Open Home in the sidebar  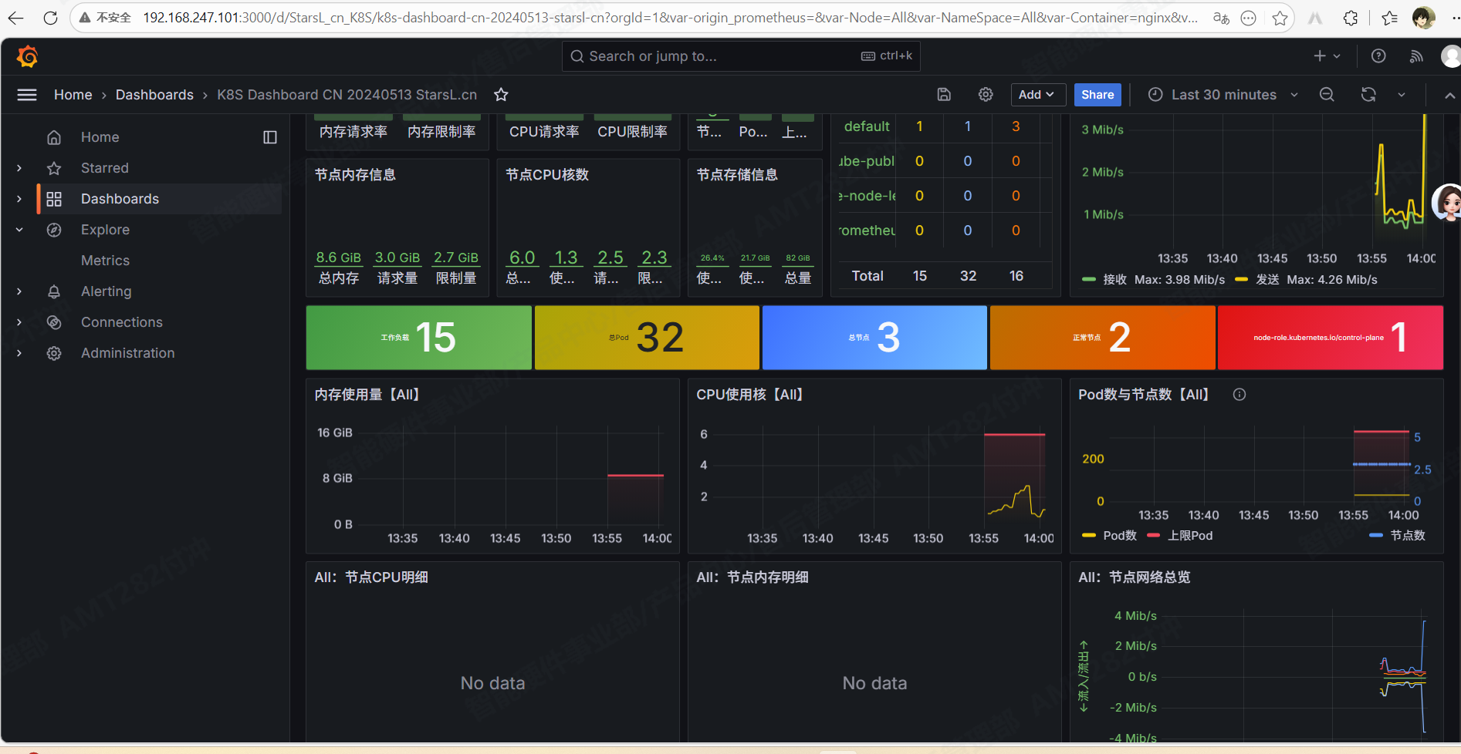point(100,137)
